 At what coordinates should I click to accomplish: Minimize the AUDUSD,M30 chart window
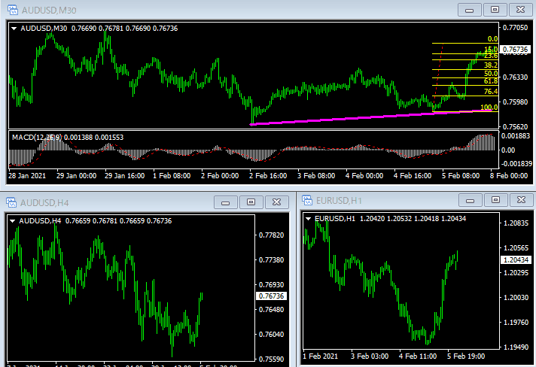[469, 10]
